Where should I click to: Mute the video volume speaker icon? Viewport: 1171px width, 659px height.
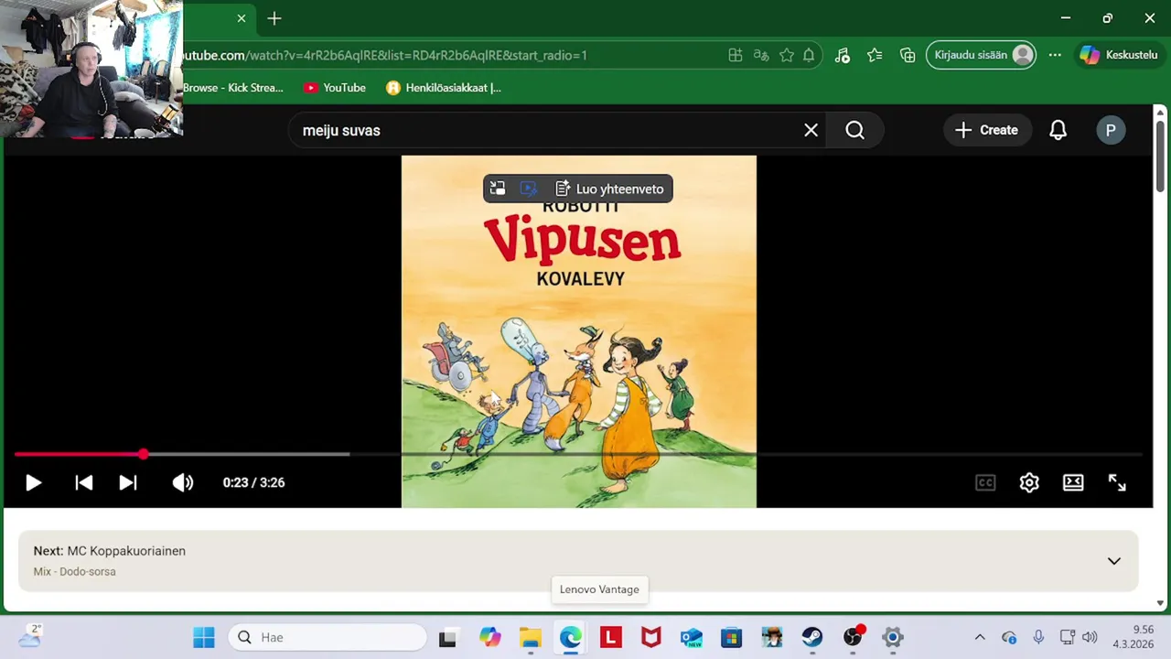pyautogui.click(x=183, y=482)
